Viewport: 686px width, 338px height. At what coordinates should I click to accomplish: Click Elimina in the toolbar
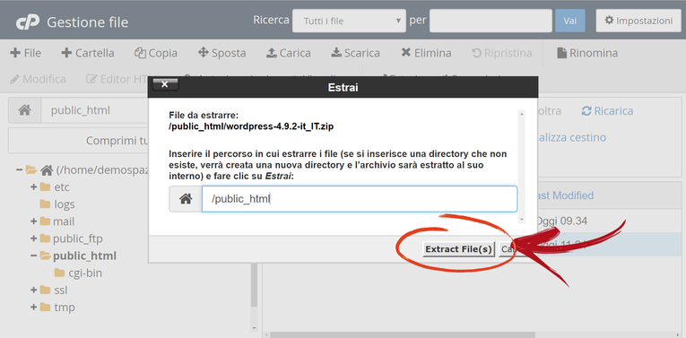point(426,53)
